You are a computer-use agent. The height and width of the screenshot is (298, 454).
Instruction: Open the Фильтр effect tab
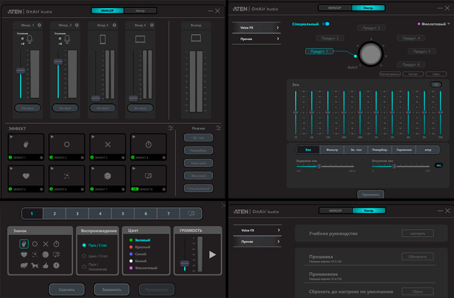click(x=332, y=150)
